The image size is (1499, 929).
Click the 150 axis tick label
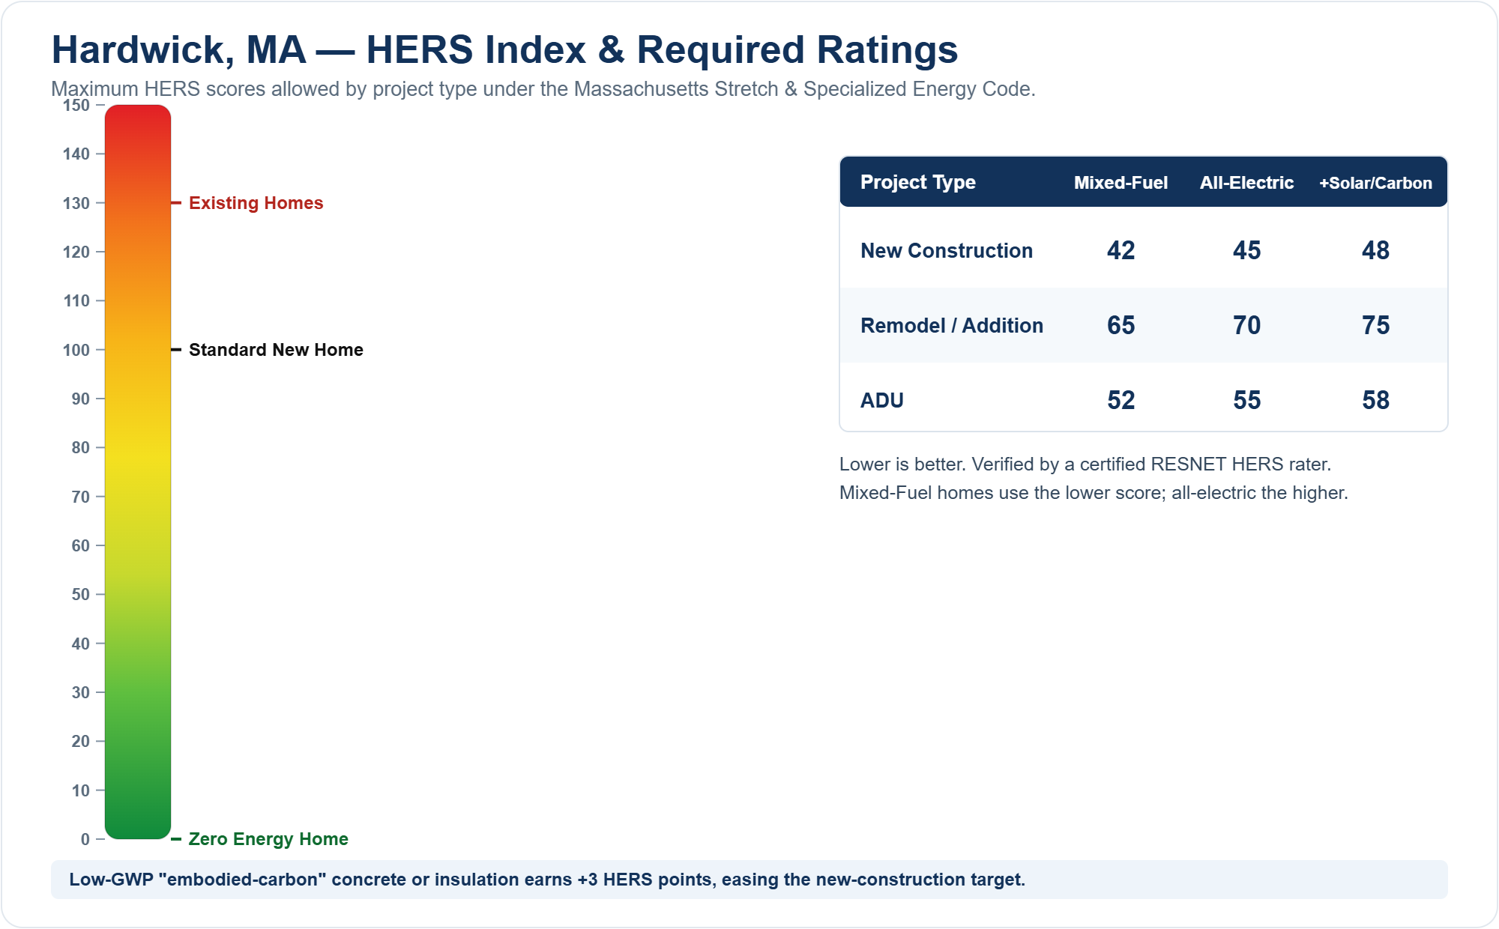tap(76, 106)
